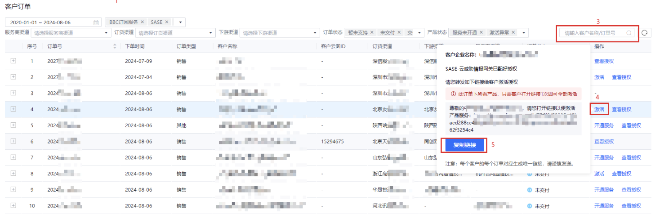Click 查看授权 link in row 6
Viewport: 656px width, 219px height.
[x=604, y=141]
